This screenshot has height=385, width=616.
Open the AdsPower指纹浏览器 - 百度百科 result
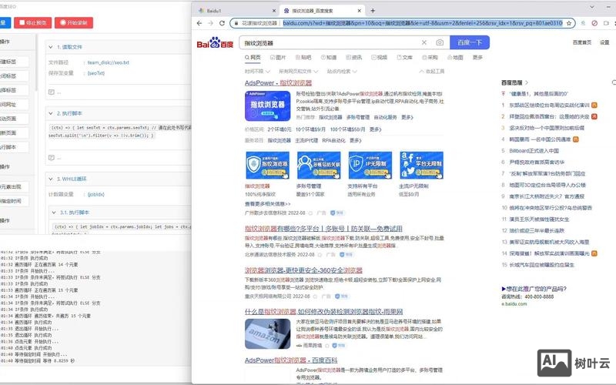point(291,360)
